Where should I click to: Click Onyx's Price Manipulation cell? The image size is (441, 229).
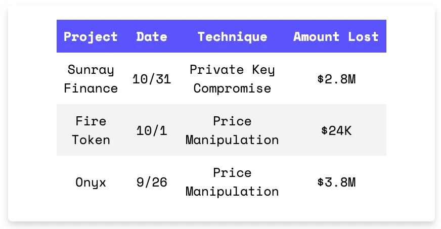click(232, 182)
